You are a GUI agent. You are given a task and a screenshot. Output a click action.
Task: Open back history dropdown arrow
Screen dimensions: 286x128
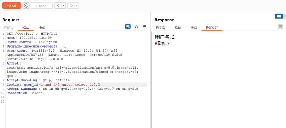pyautogui.click(x=63, y=6)
